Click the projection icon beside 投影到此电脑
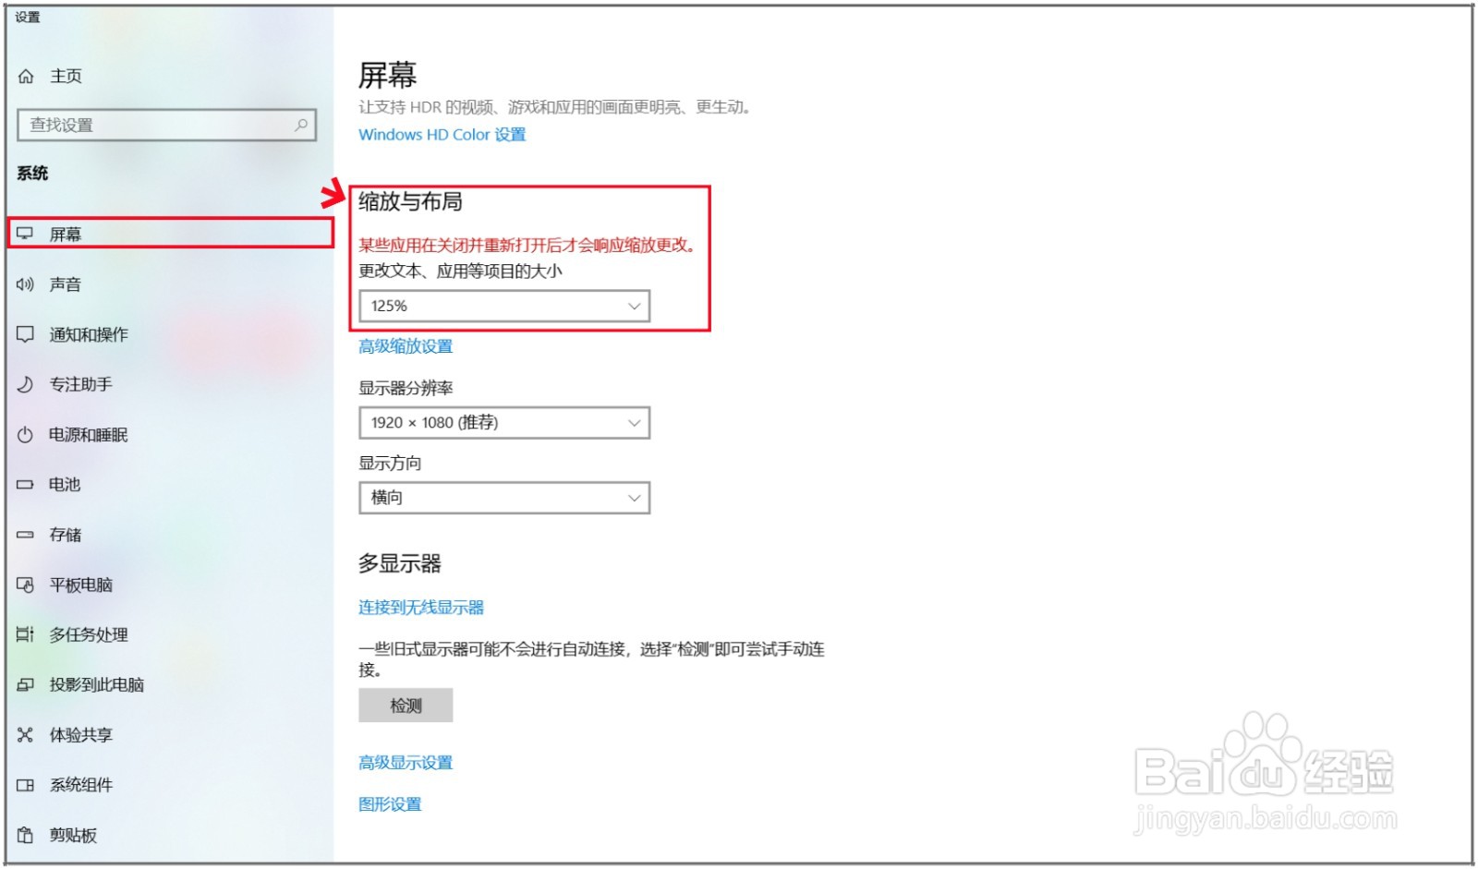Screen dimensions: 1478x869 tap(26, 685)
